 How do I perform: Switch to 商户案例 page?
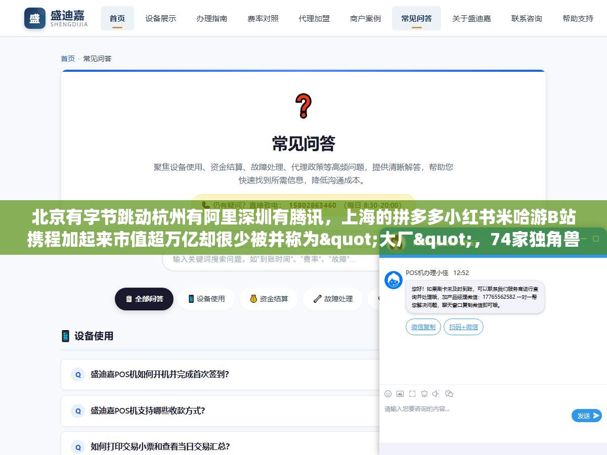(365, 18)
